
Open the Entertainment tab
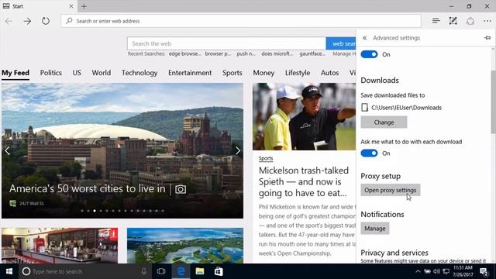coord(190,73)
